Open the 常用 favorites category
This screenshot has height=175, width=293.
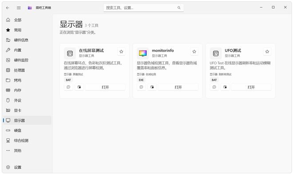click(27, 30)
